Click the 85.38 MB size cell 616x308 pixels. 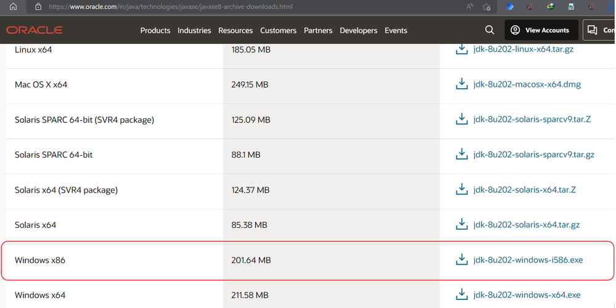click(x=249, y=225)
